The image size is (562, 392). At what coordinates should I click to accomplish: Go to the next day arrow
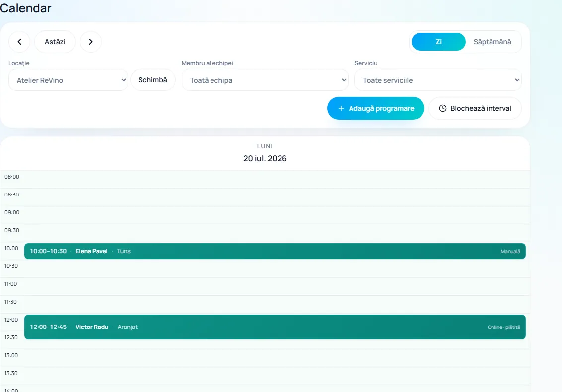point(91,42)
